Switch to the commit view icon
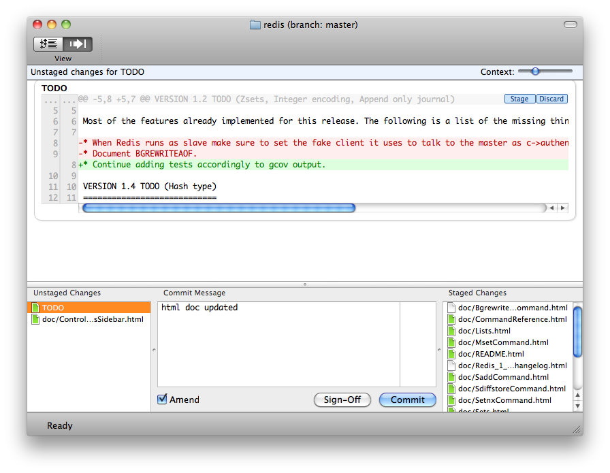Image resolution: width=610 pixels, height=473 pixels. pos(78,44)
